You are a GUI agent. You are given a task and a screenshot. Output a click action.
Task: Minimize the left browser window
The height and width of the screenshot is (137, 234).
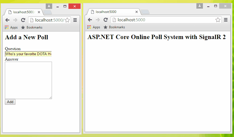58,6
